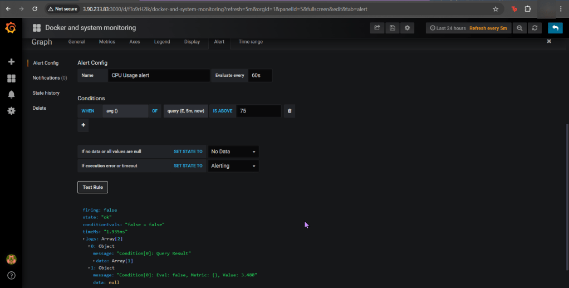Click the Save dashboard icon
This screenshot has height=288, width=569.
[x=392, y=28]
